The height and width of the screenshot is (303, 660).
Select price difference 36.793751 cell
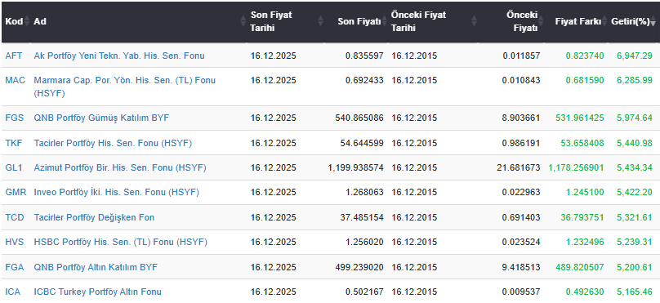tap(582, 217)
